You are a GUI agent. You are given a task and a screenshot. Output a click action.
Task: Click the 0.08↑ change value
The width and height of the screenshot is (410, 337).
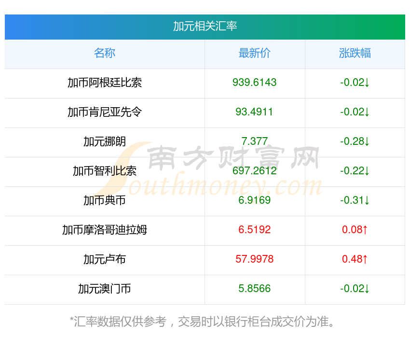tap(355, 230)
